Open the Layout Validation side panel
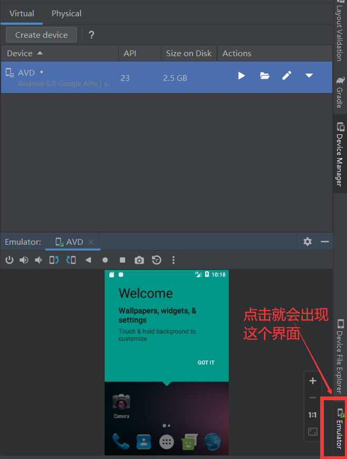Image resolution: width=347 pixels, height=459 pixels. click(x=340, y=31)
